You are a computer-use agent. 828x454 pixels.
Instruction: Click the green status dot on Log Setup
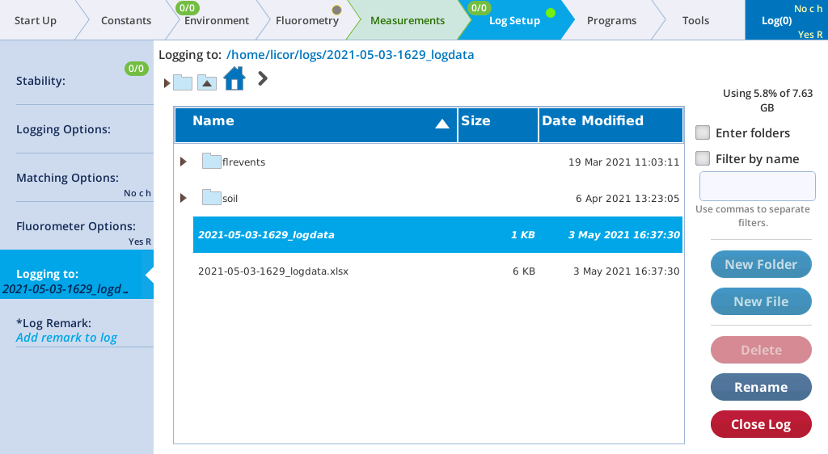pos(551,13)
